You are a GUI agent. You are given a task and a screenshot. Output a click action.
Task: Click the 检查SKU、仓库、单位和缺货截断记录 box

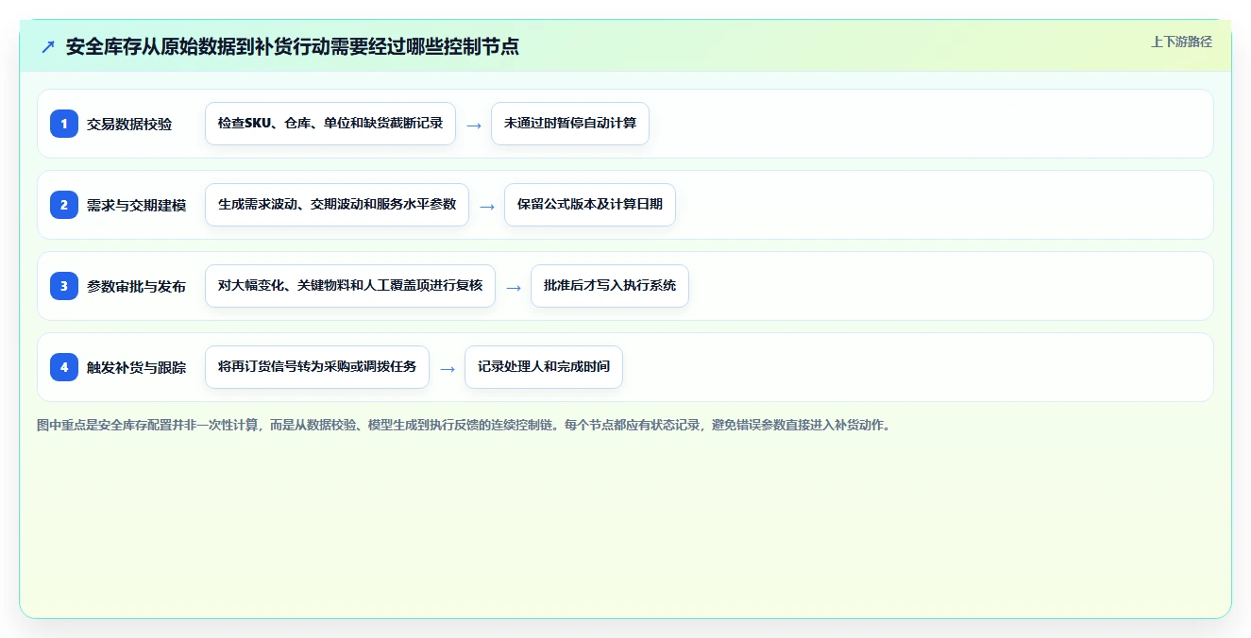pyautogui.click(x=330, y=124)
